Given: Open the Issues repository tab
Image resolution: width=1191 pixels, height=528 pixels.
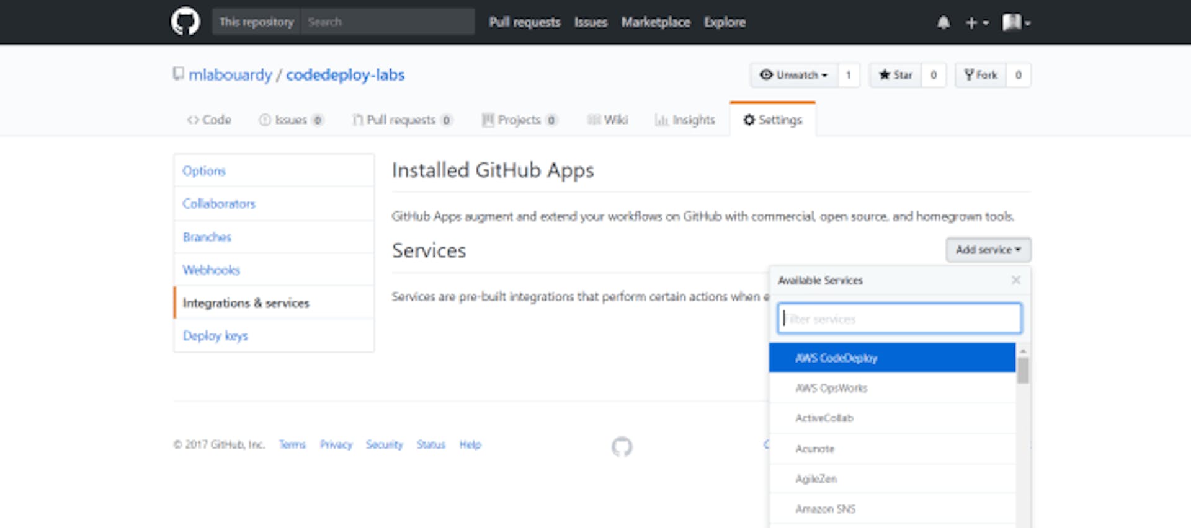Looking at the screenshot, I should pyautogui.click(x=291, y=120).
